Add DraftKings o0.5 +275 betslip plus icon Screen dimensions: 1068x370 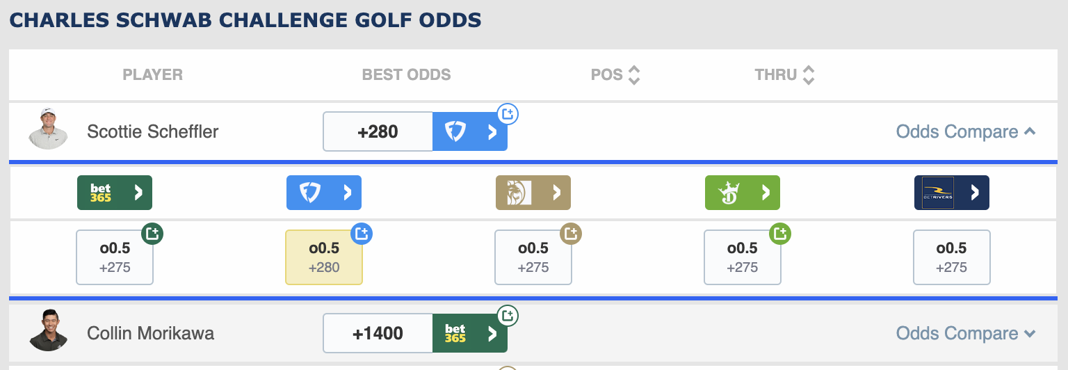pos(780,234)
